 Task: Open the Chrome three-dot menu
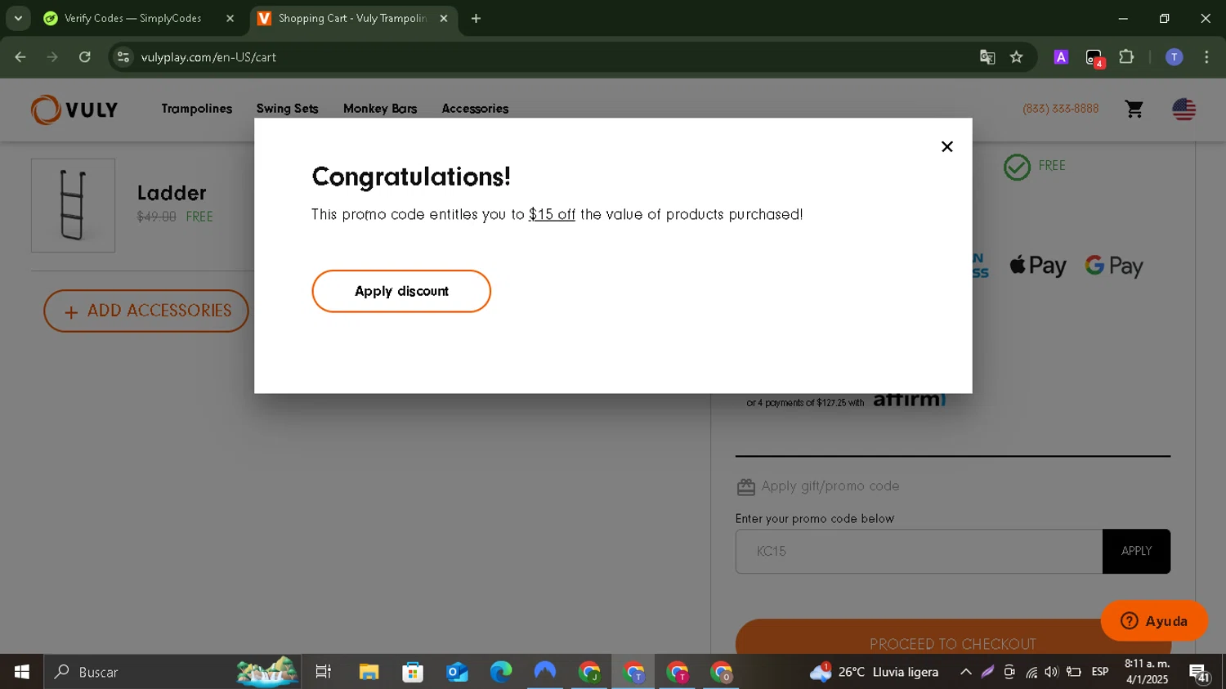pyautogui.click(x=1206, y=57)
